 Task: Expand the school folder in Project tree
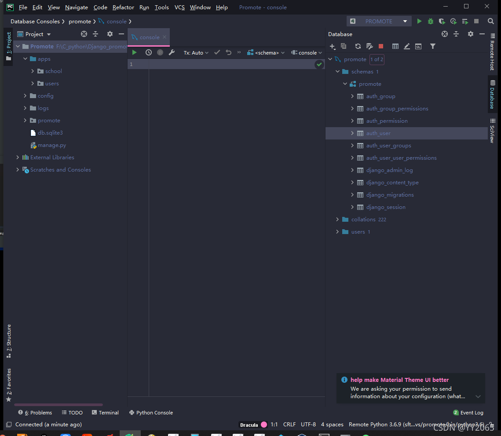click(x=32, y=71)
